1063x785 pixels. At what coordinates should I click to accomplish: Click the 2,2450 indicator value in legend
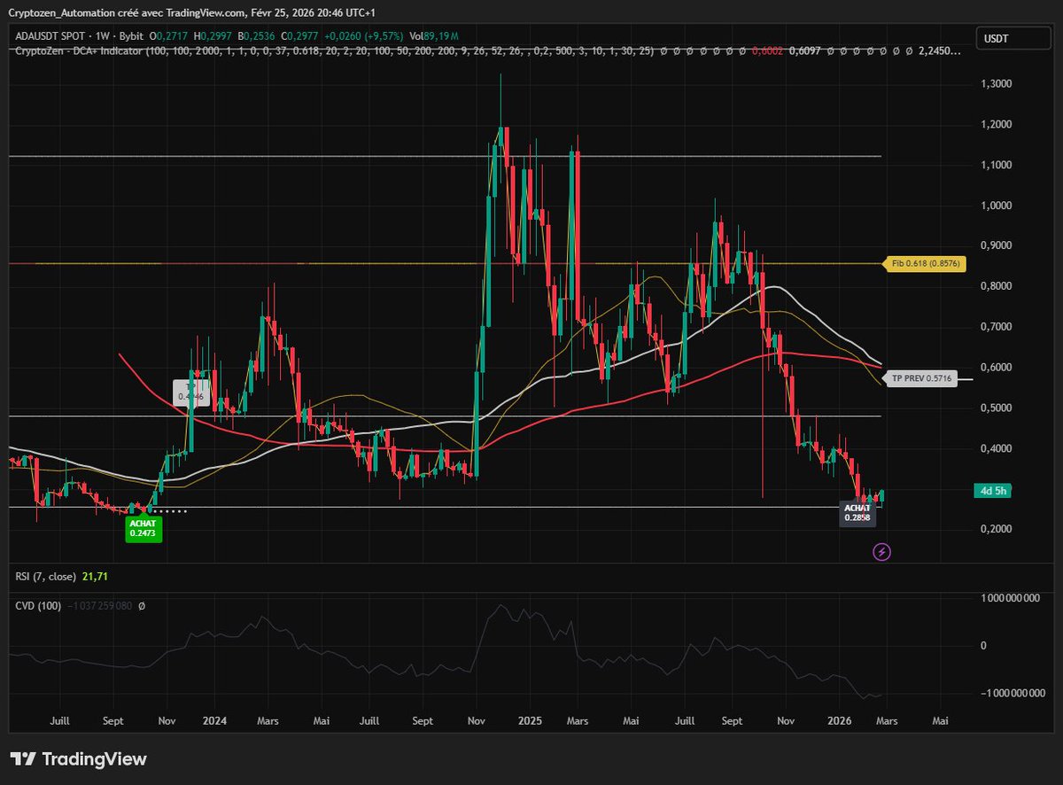tap(939, 51)
